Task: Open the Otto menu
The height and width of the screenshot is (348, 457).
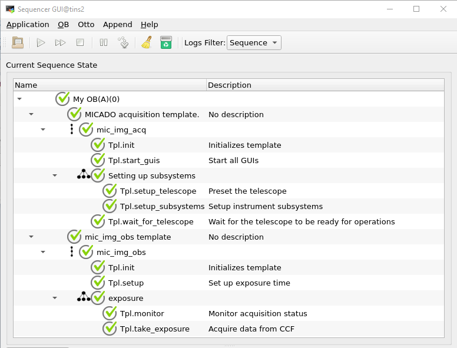Action: (x=86, y=24)
